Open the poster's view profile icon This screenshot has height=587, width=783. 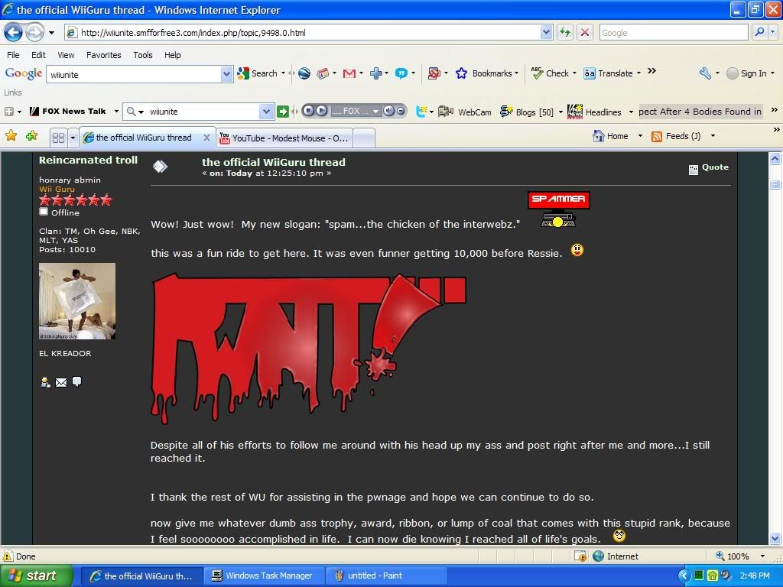45,382
